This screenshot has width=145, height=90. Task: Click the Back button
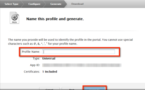72,89
